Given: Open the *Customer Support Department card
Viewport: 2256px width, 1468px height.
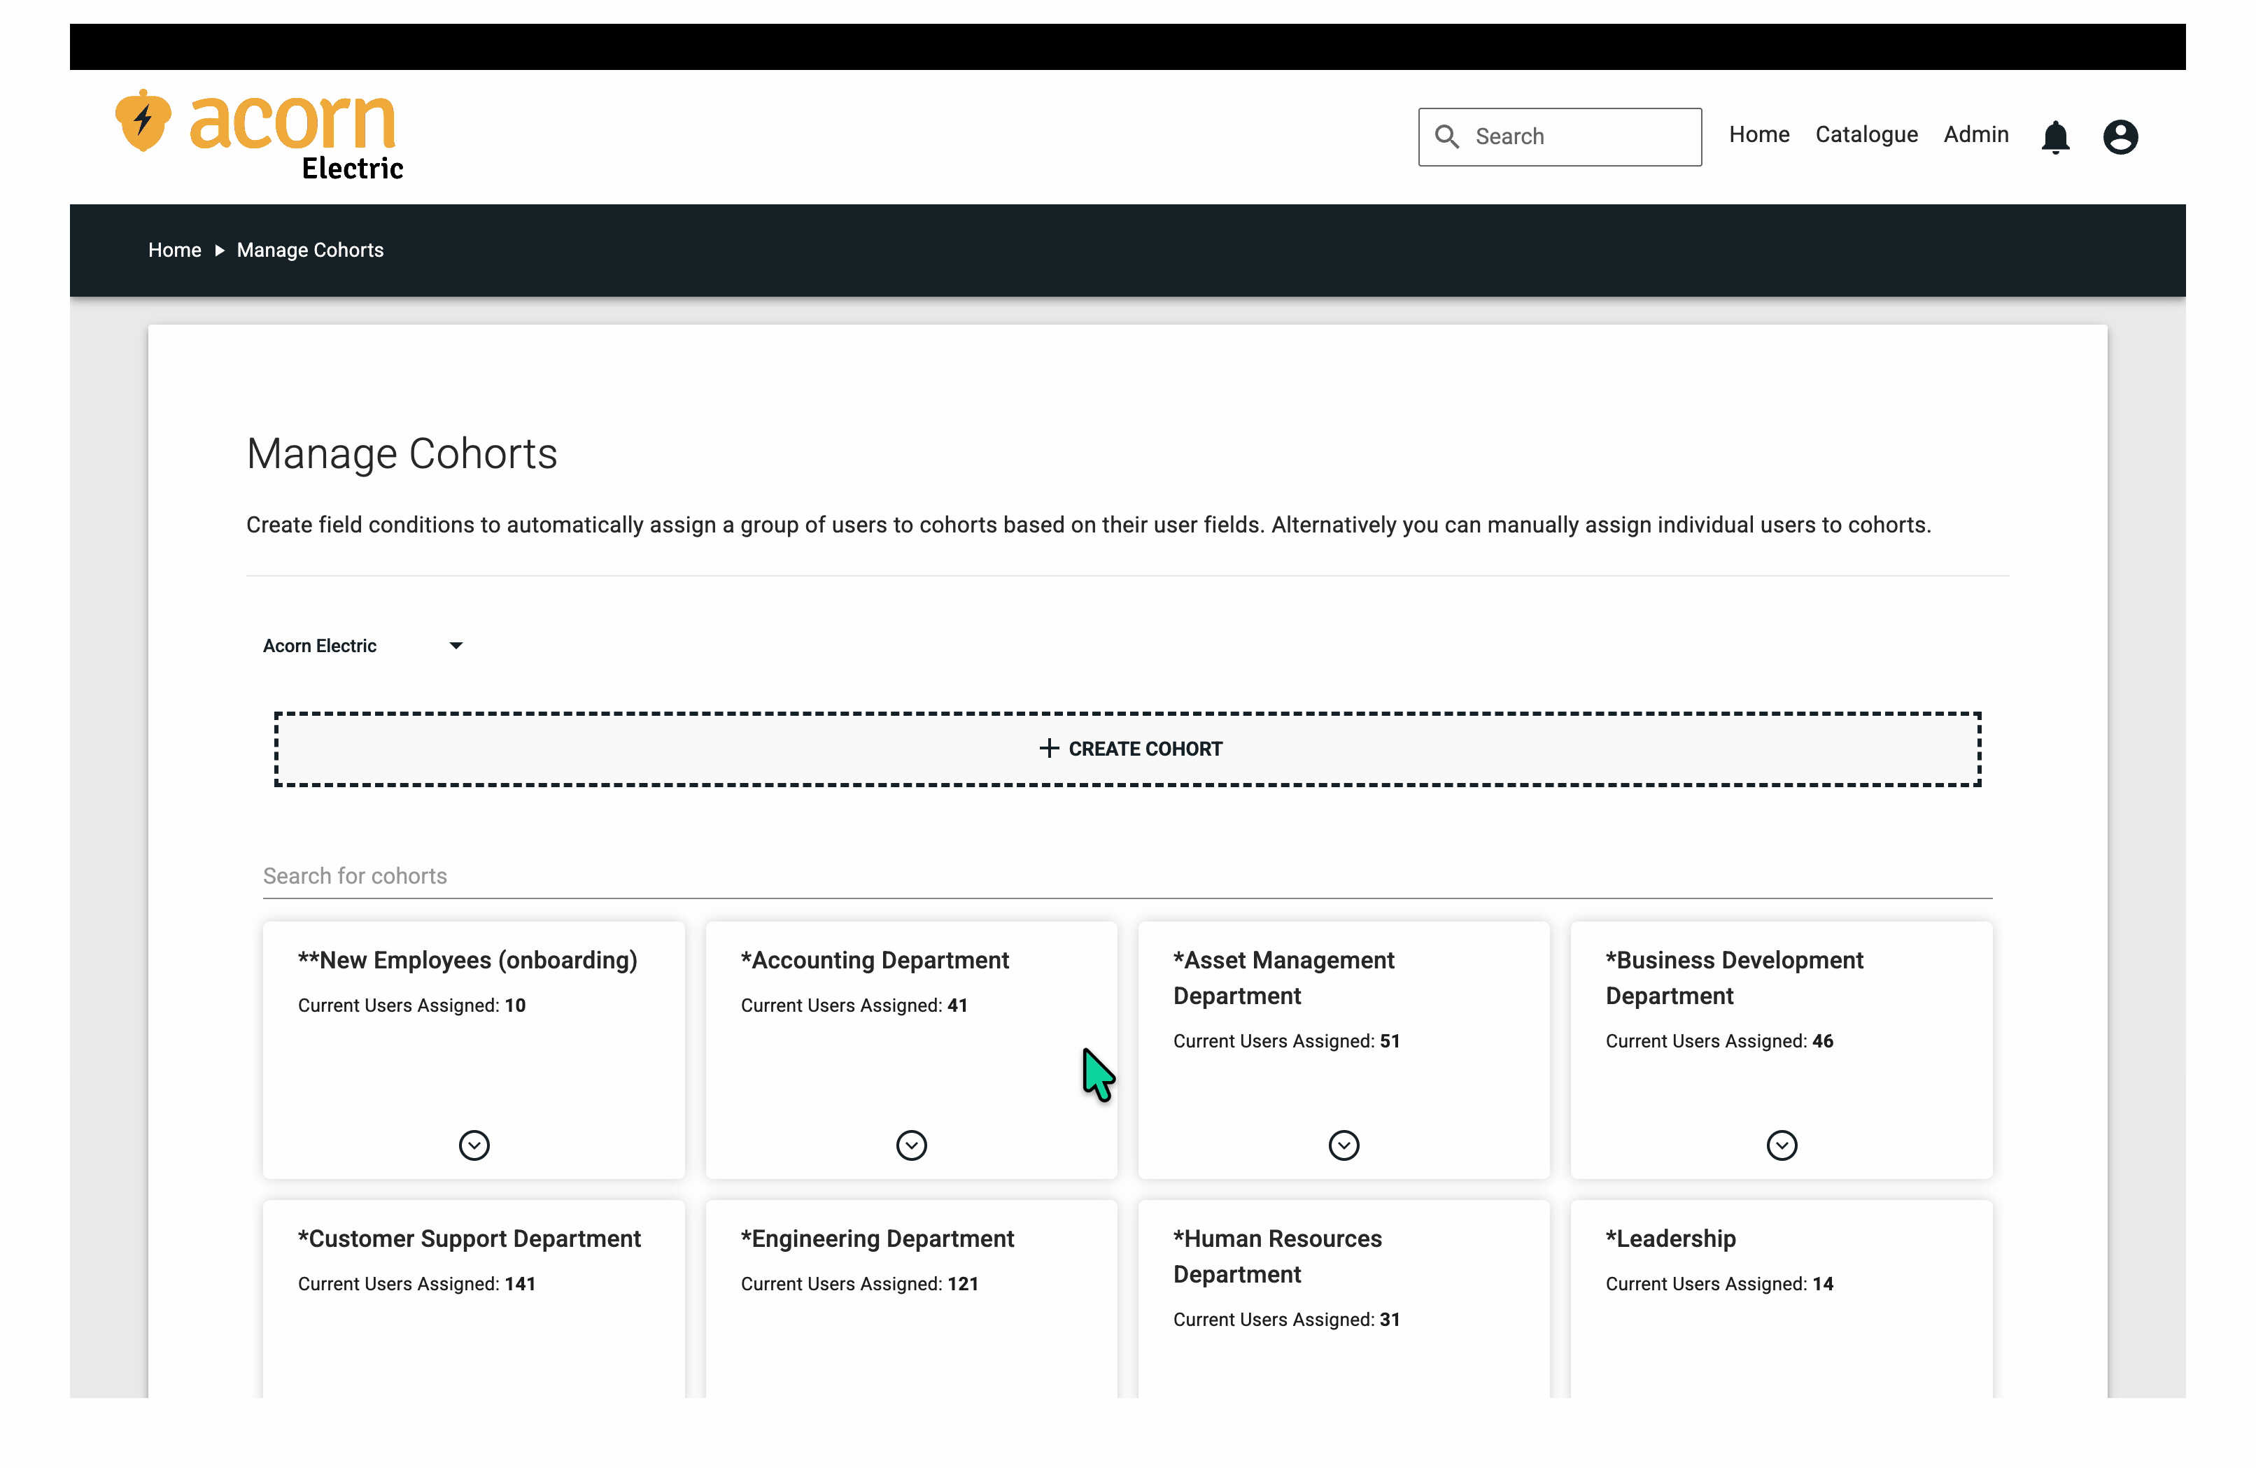Looking at the screenshot, I should coord(474,1299).
